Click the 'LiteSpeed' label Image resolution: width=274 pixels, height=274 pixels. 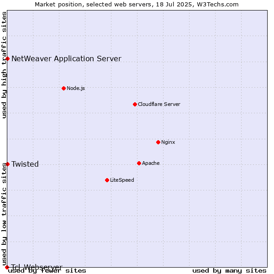122,180
